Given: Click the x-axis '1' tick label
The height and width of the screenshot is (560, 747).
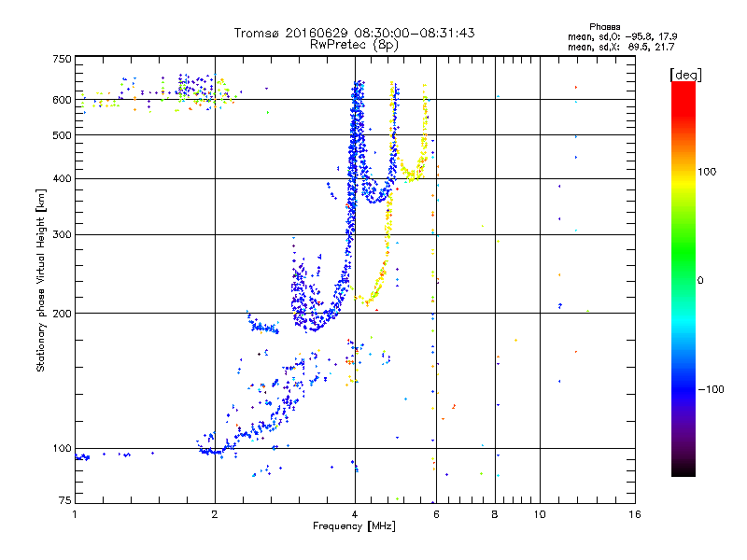Looking at the screenshot, I should (75, 514).
